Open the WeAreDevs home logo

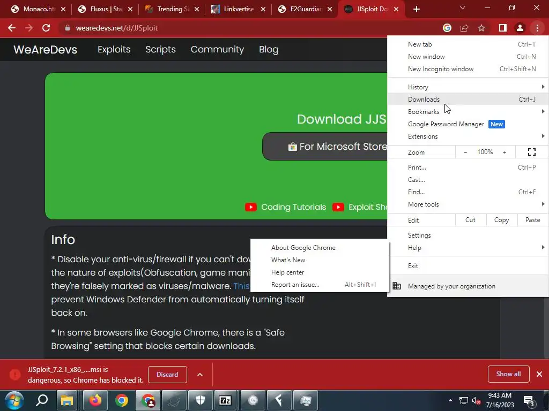click(45, 50)
